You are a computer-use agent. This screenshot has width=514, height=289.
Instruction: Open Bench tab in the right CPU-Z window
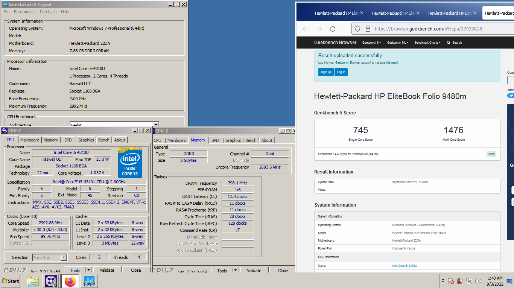click(251, 140)
